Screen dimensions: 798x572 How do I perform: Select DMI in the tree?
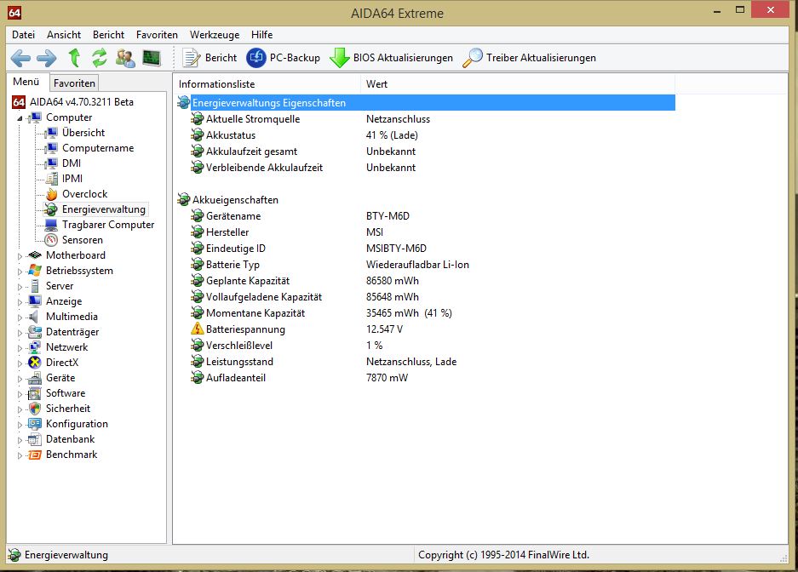pyautogui.click(x=72, y=163)
